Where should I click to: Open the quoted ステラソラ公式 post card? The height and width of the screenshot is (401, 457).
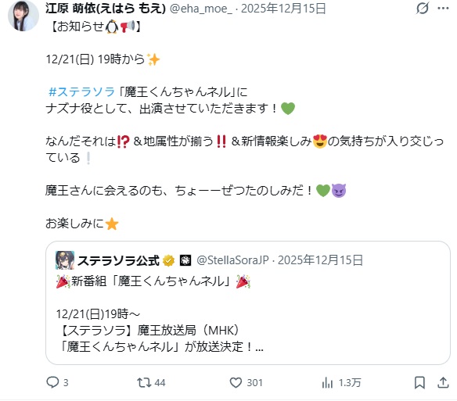tap(248, 303)
